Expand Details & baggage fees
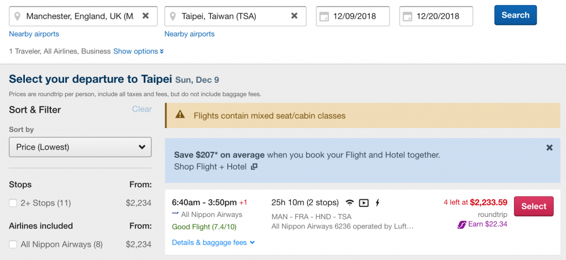This screenshot has width=566, height=260. tap(213, 242)
